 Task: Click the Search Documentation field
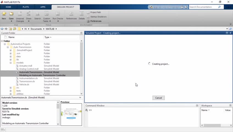tap(203, 7)
